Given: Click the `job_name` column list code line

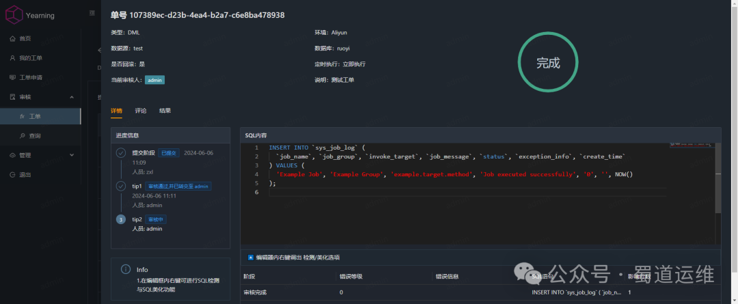Looking at the screenshot, I should pyautogui.click(x=450, y=156).
